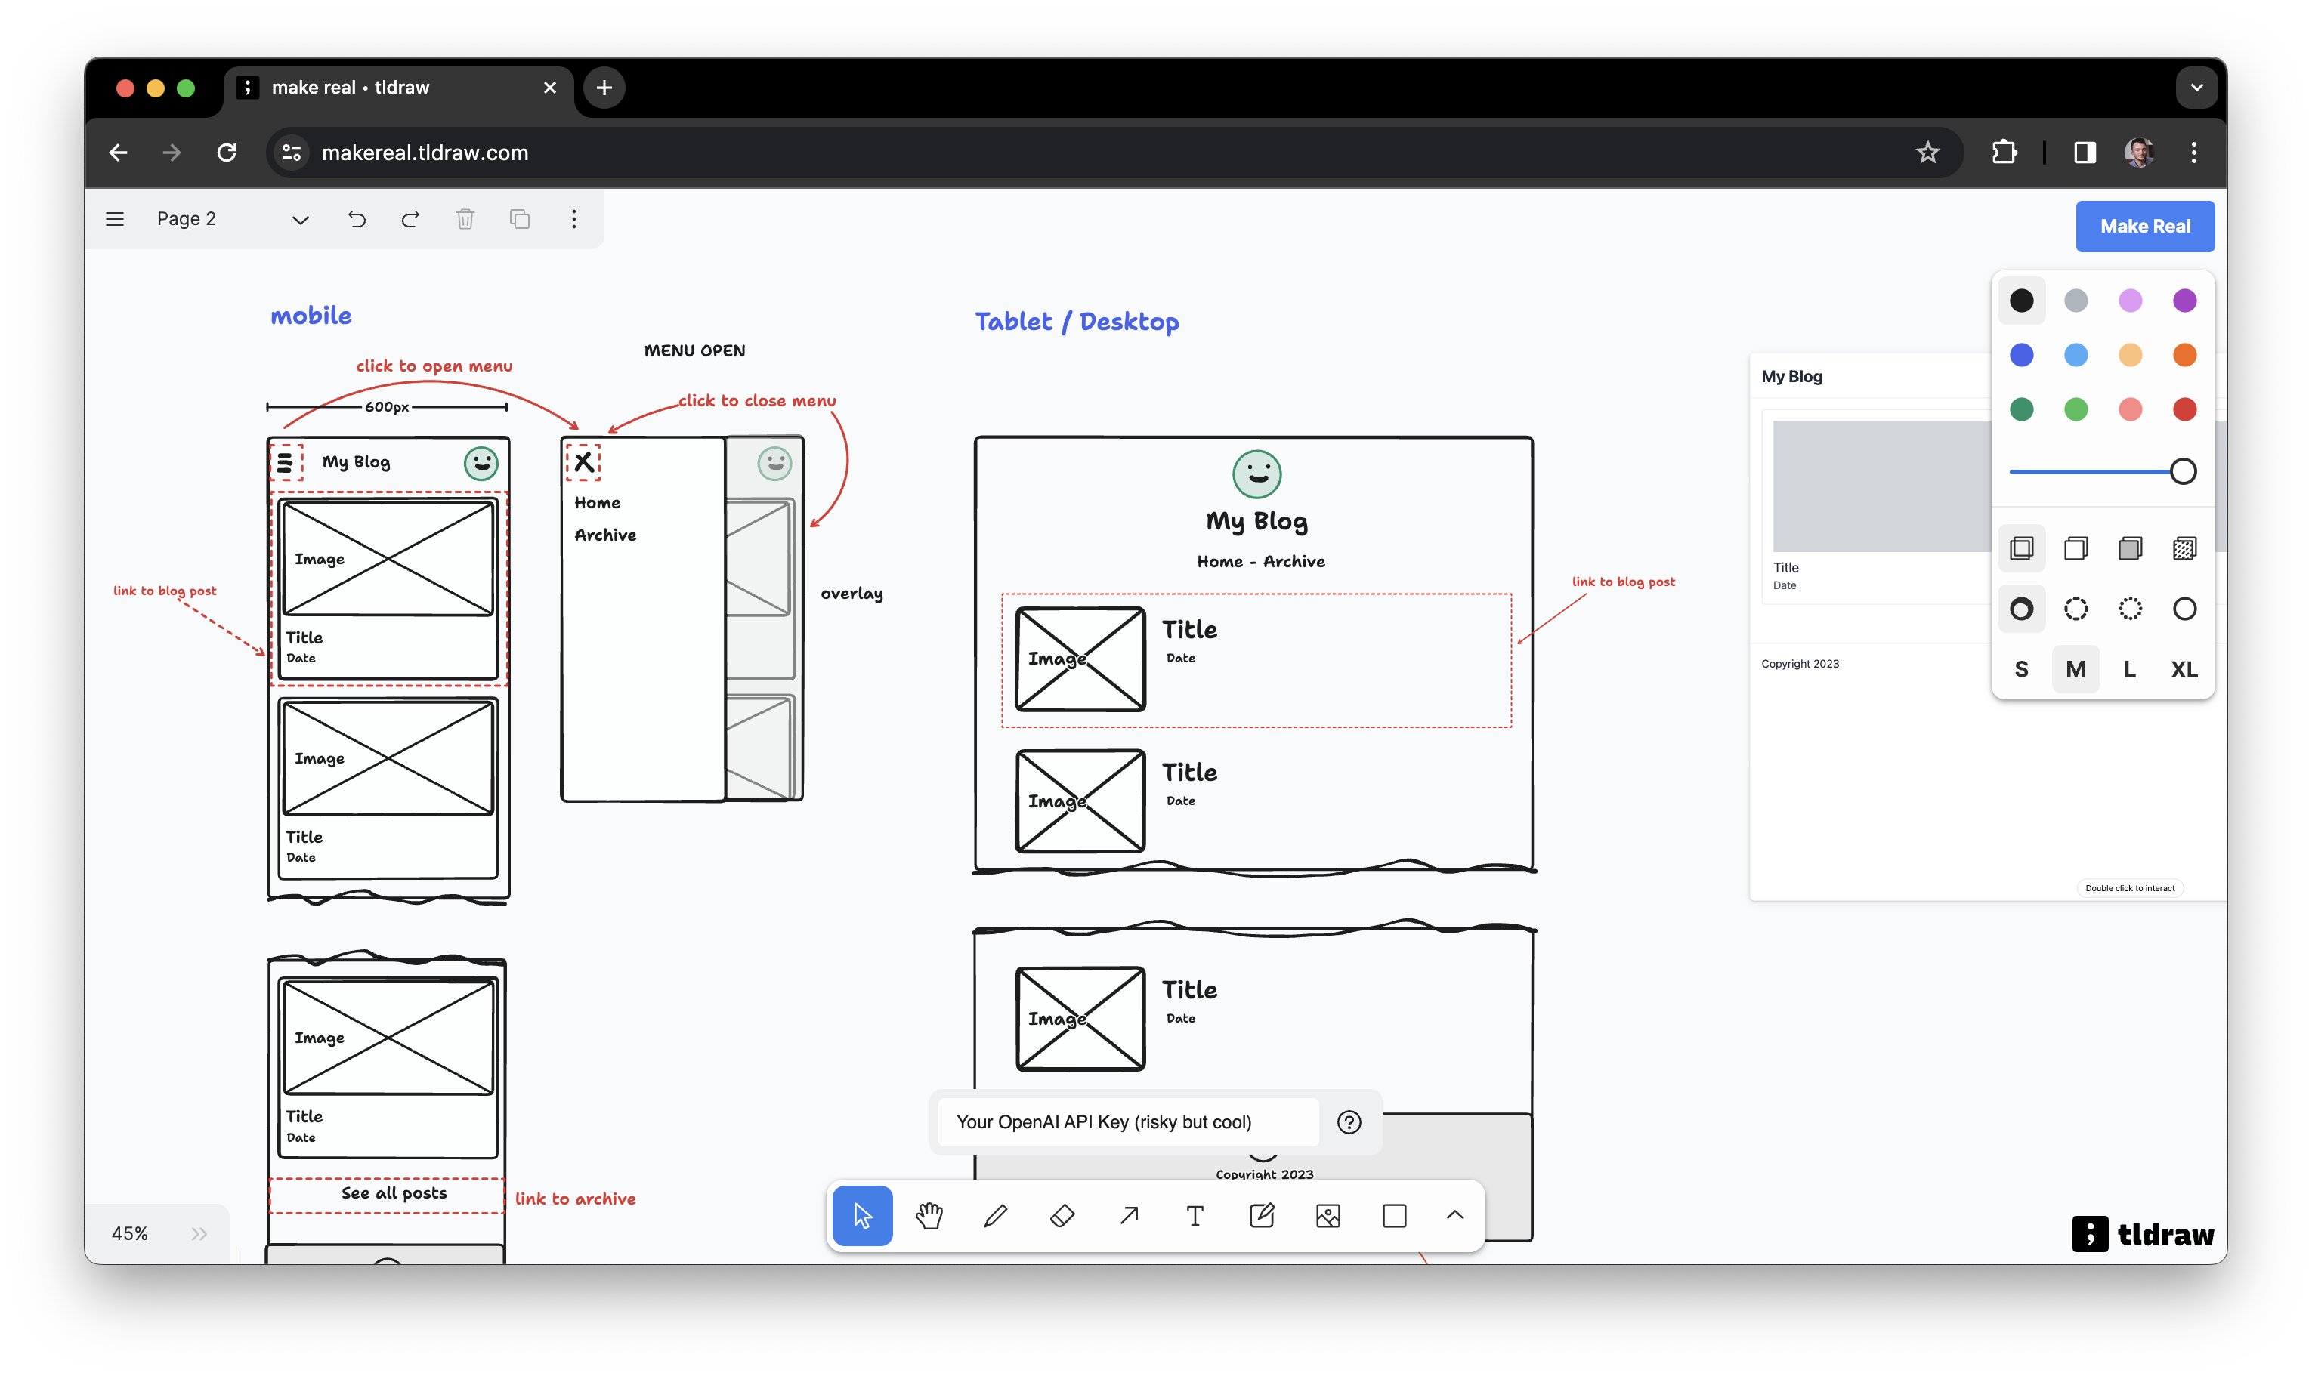Open the hamburger main menu
The width and height of the screenshot is (2312, 1376).
point(115,219)
